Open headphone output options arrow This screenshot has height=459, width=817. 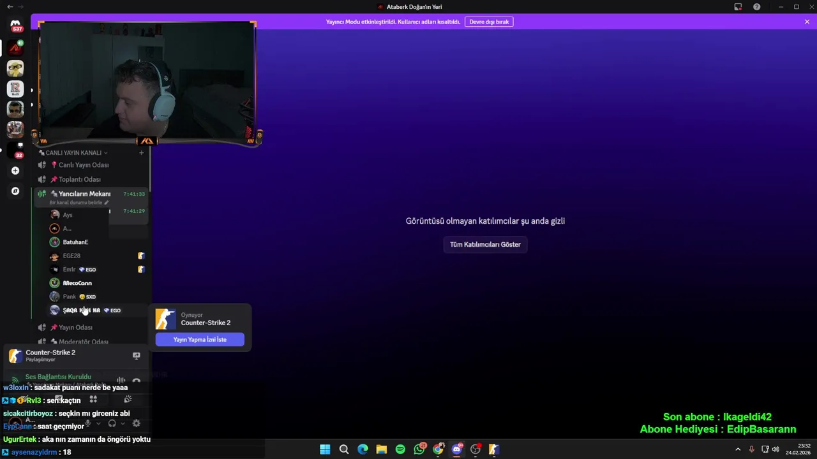tap(122, 423)
